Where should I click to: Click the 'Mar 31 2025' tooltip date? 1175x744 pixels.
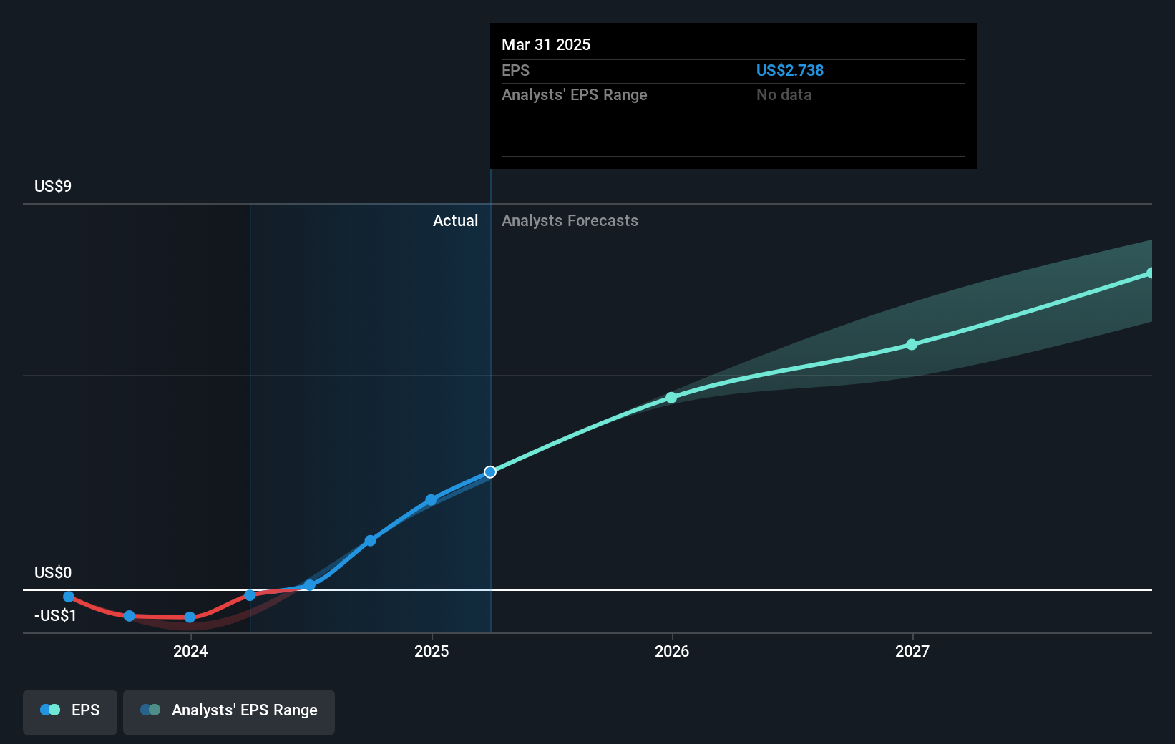click(x=546, y=44)
